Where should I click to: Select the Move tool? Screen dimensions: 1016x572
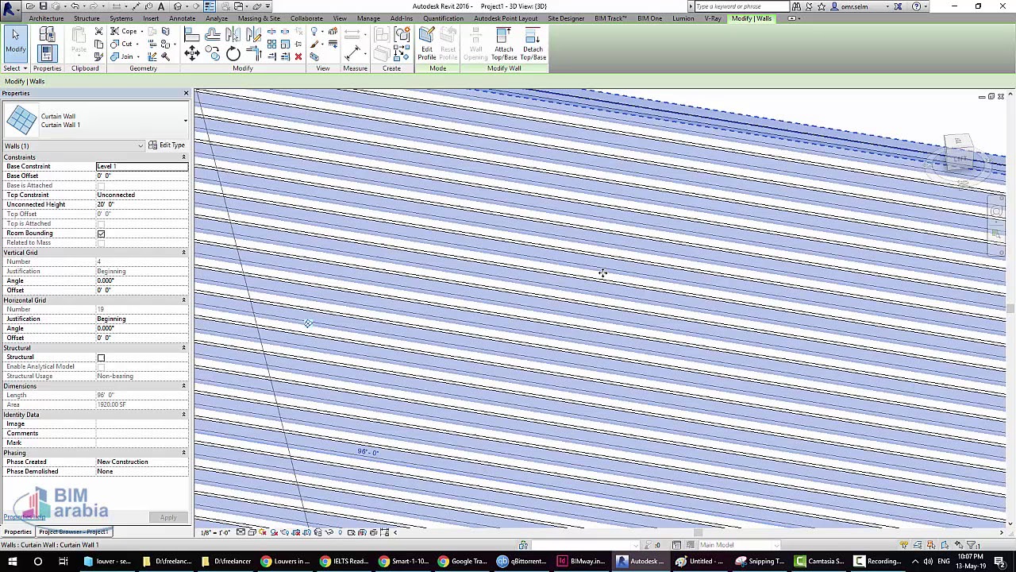(x=191, y=53)
